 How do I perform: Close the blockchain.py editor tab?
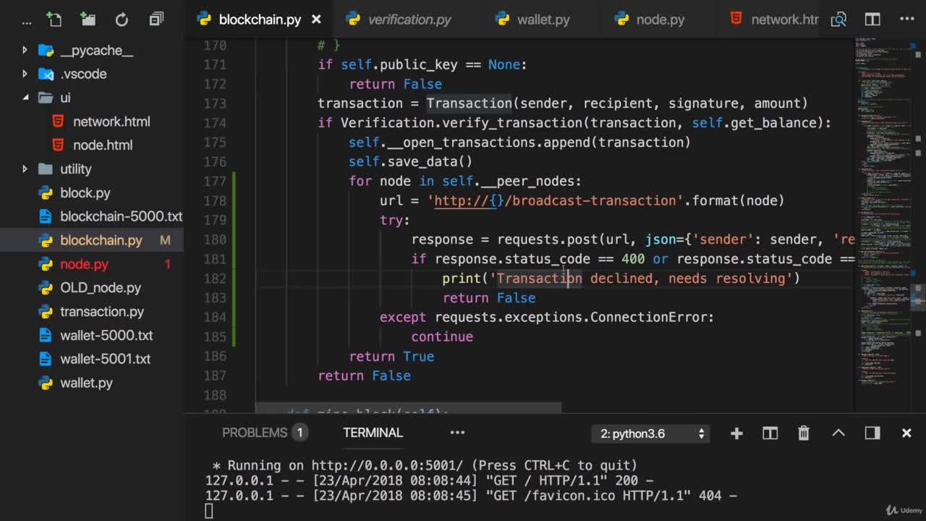316,20
